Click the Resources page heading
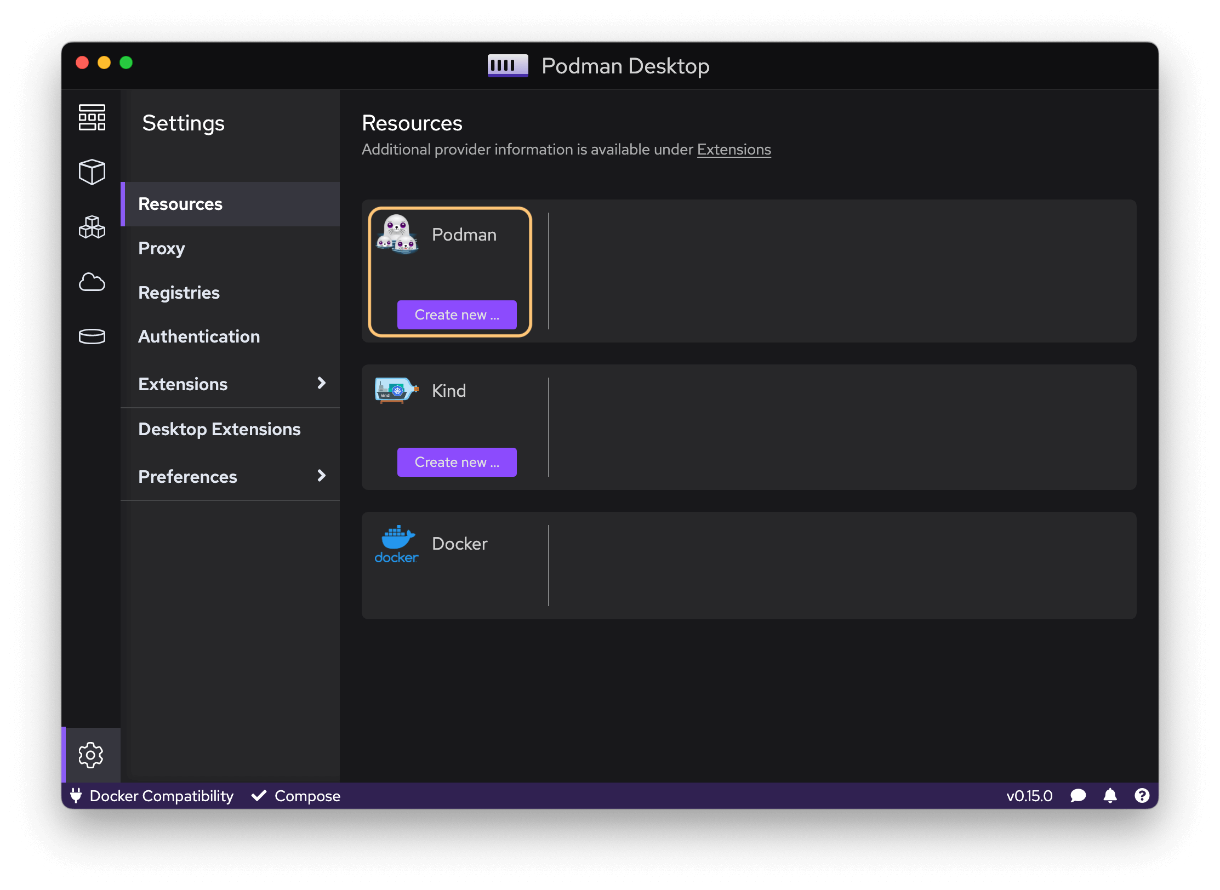The image size is (1220, 890). tap(412, 123)
